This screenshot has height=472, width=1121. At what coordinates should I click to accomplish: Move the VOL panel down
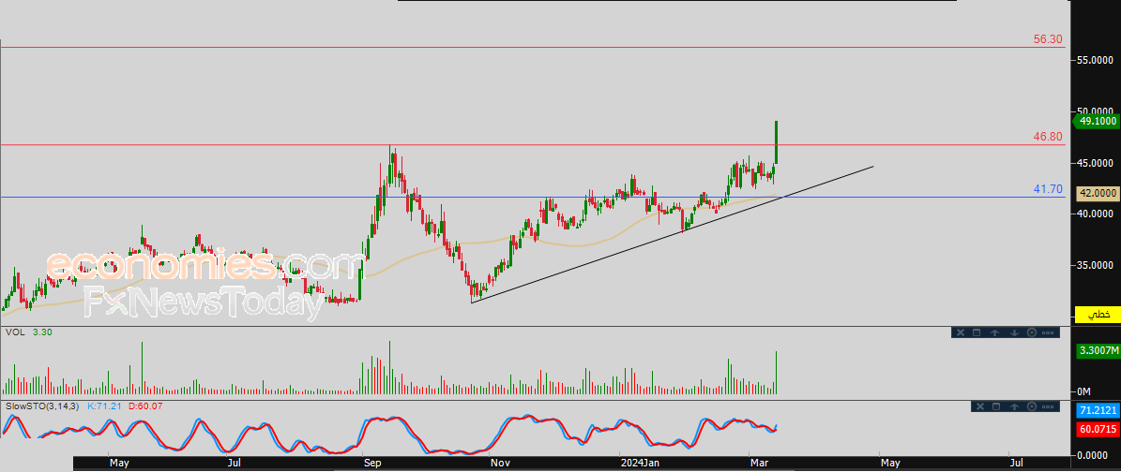tap(1014, 332)
